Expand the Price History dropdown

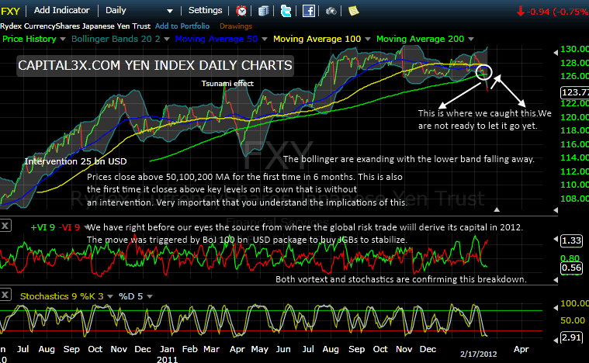[65, 37]
